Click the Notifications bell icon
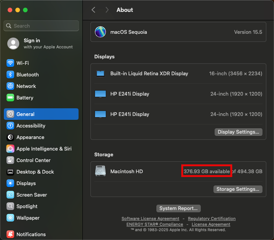 click(10, 234)
